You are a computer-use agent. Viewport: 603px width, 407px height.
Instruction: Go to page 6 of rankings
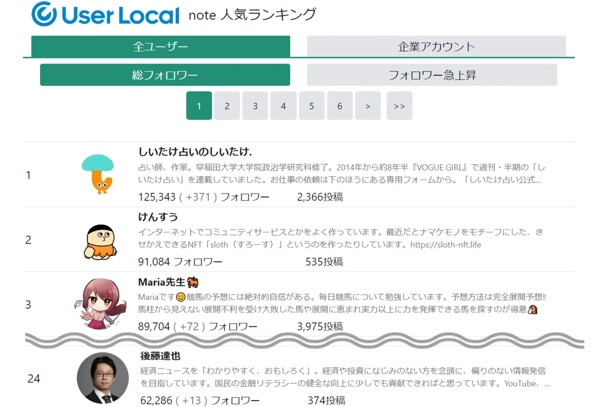coord(340,106)
